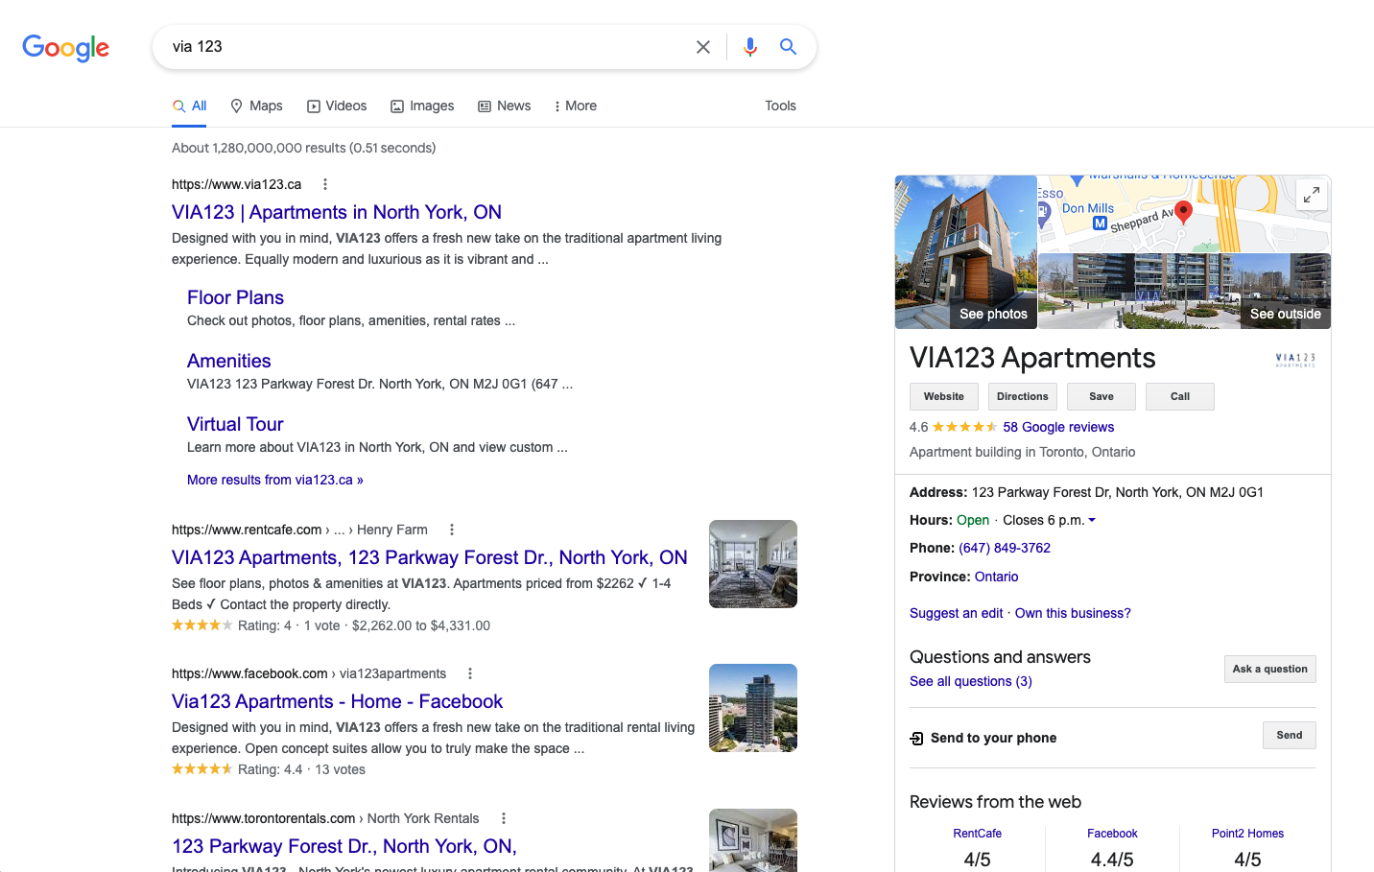Expand the hours dropdown arrow
The height and width of the screenshot is (872, 1374).
click(1092, 520)
